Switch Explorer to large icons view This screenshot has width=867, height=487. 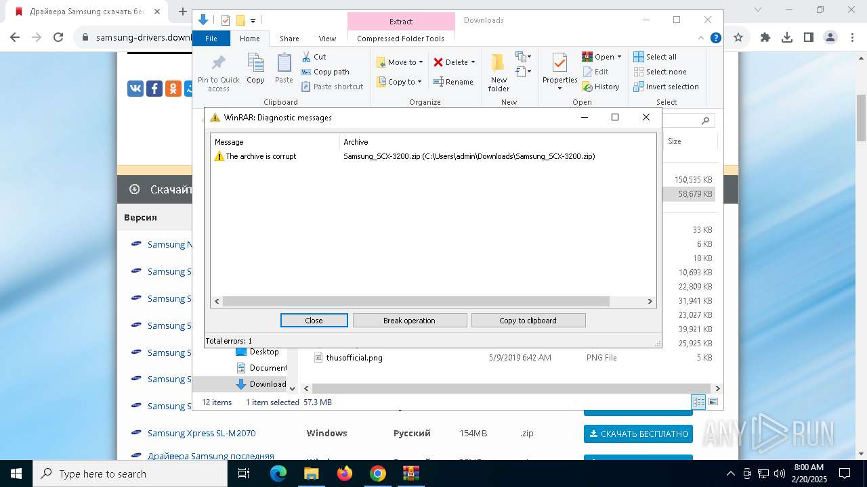point(713,402)
